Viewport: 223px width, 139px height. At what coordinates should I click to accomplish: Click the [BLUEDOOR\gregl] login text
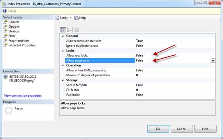pos(22,81)
